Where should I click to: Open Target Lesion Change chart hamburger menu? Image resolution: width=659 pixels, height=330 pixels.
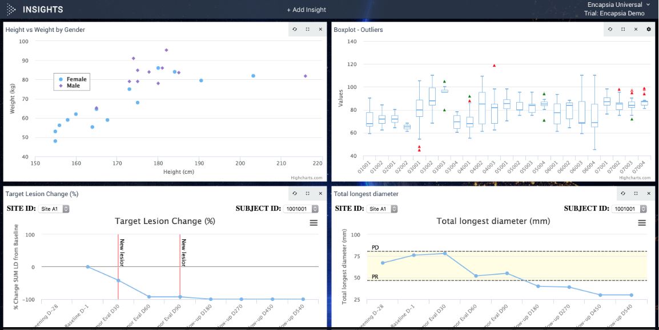(314, 223)
